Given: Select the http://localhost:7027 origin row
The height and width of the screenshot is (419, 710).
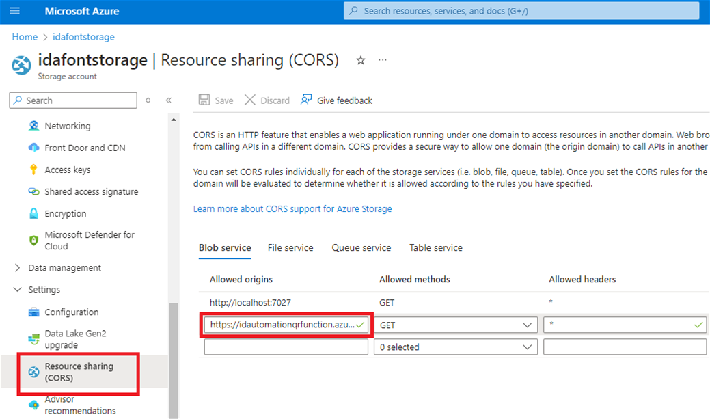Looking at the screenshot, I should [x=250, y=303].
